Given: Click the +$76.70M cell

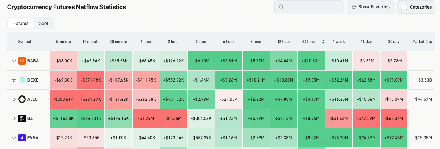Looking at the screenshot, I should (x=339, y=138).
